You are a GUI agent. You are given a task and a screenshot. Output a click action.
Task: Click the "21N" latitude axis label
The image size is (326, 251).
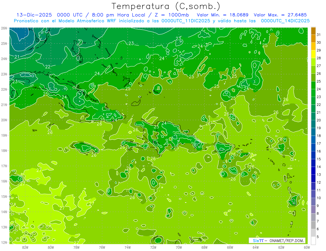point(4,105)
